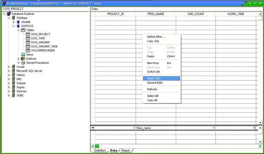Expand the ODBC brand node
Screen dimensions: 264x154
pyautogui.click(x=9, y=95)
